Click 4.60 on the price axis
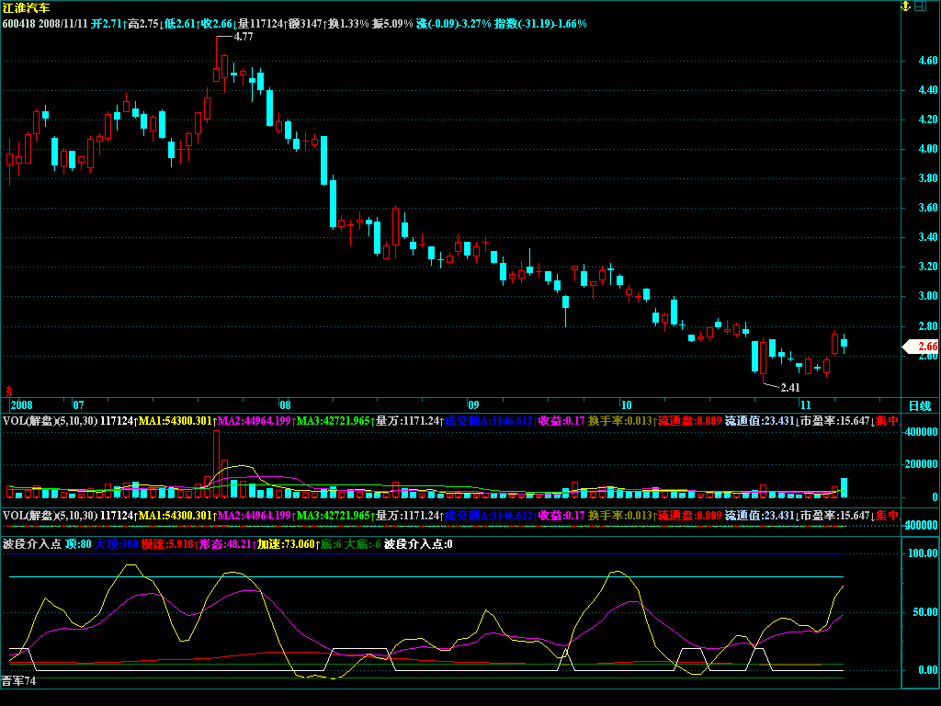This screenshot has width=941, height=706. (x=928, y=61)
